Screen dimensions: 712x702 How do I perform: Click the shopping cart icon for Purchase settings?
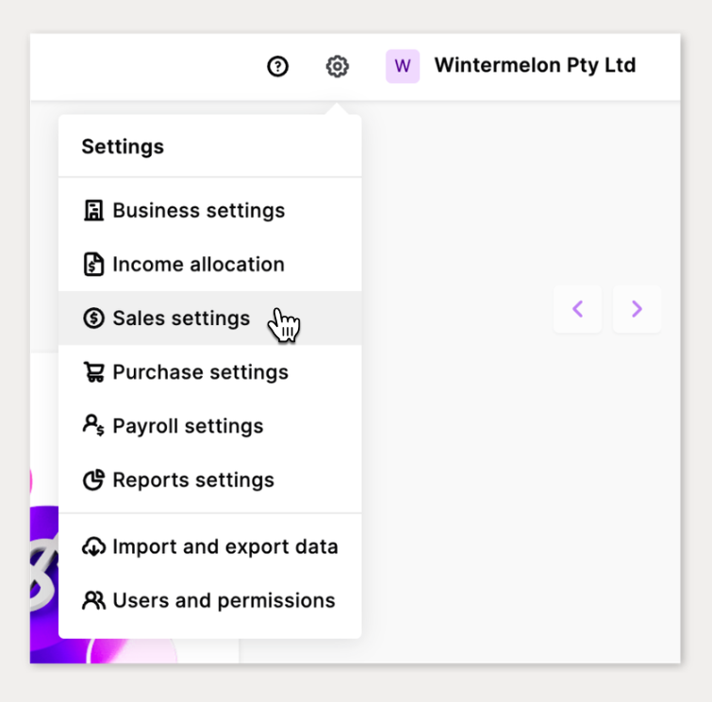point(93,372)
